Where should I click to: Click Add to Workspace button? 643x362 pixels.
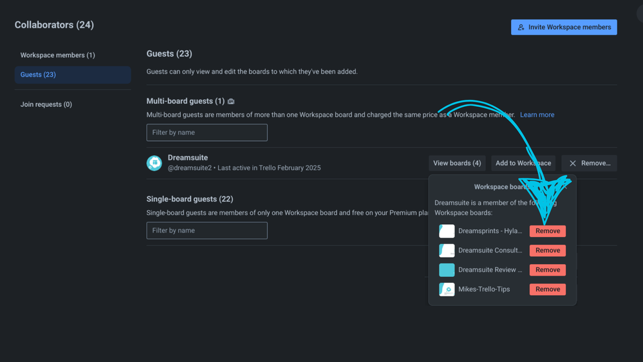tap(523, 164)
